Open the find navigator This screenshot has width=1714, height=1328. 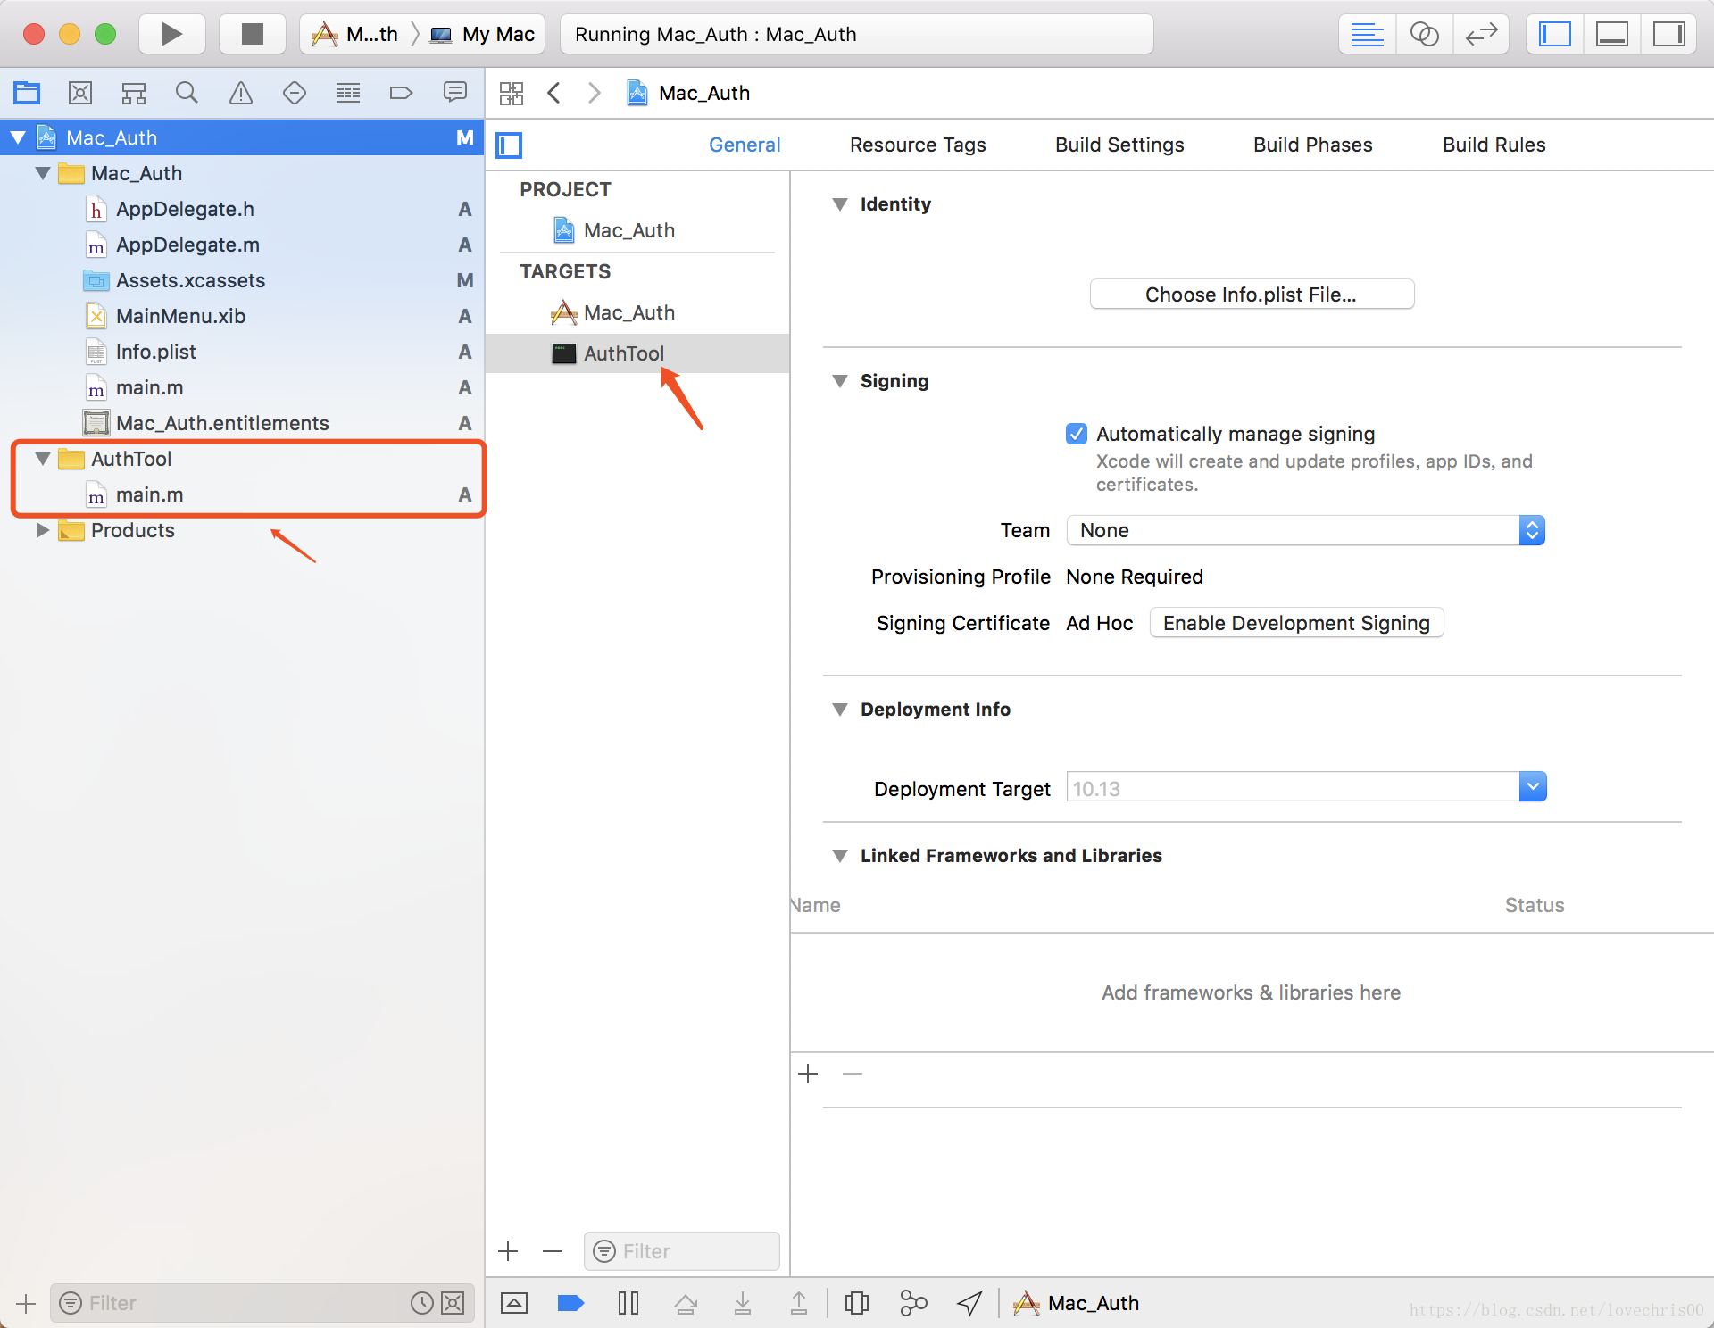[x=187, y=92]
